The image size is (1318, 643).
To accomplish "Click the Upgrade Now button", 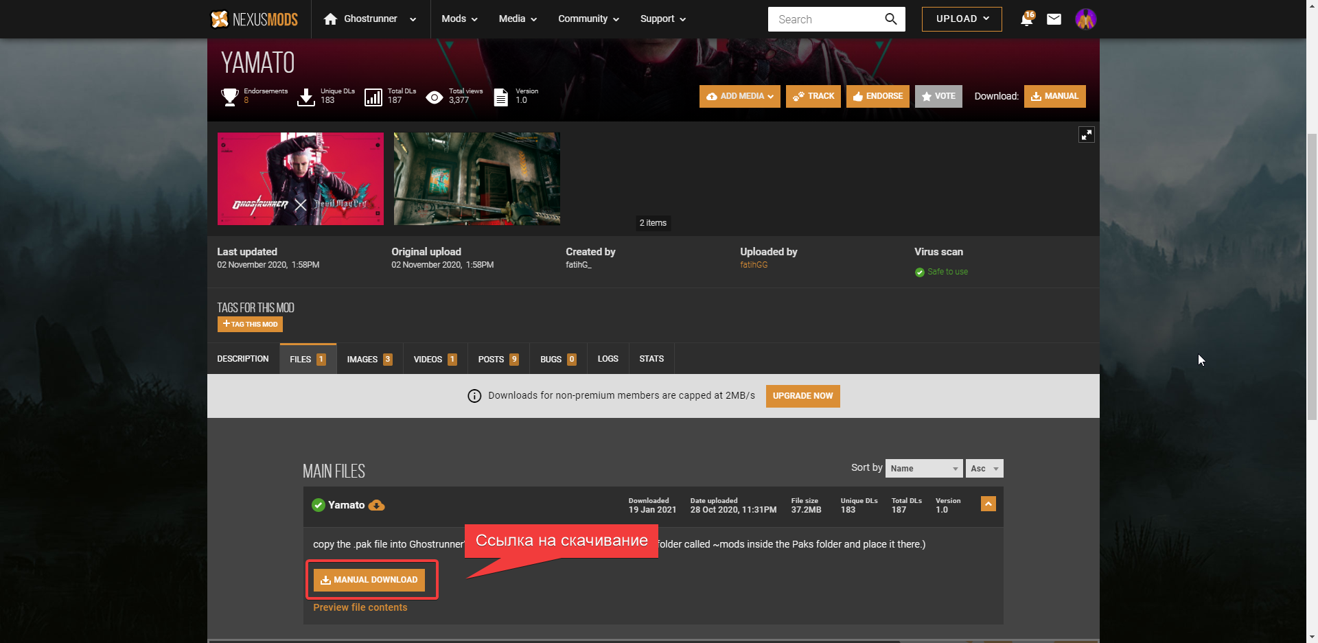I will (802, 396).
